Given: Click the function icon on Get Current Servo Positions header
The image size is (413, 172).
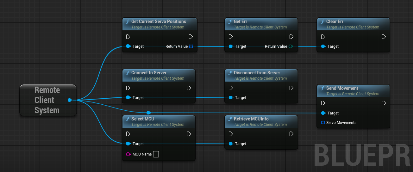Looking at the screenshot, I should coord(128,22).
